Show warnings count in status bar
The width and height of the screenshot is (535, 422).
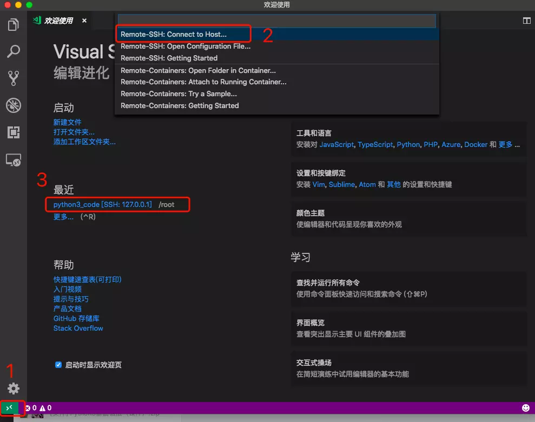pos(45,408)
